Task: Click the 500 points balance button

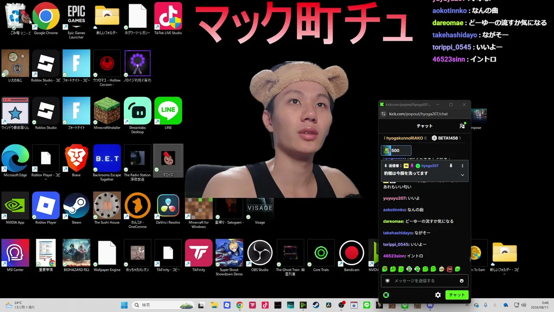Action: tap(396, 150)
